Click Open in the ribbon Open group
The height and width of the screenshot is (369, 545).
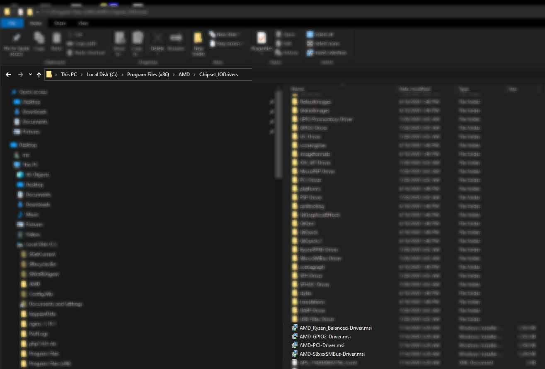click(286, 34)
